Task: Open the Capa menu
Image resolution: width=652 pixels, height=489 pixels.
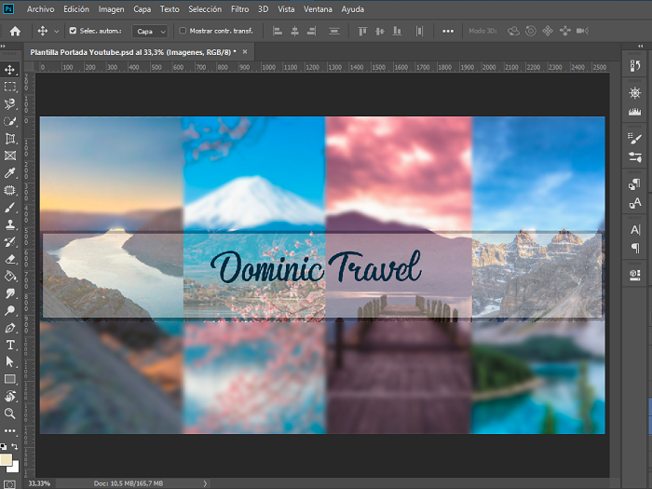Action: tap(142, 9)
